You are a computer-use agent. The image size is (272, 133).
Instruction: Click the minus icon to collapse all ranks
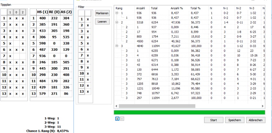tap(122, 119)
